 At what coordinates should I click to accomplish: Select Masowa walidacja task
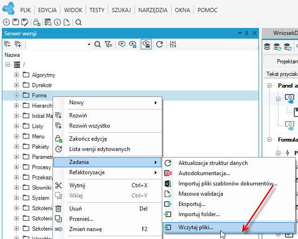pos(229,194)
